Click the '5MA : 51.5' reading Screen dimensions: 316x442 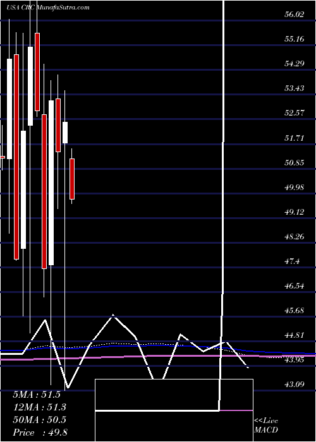[37, 395]
